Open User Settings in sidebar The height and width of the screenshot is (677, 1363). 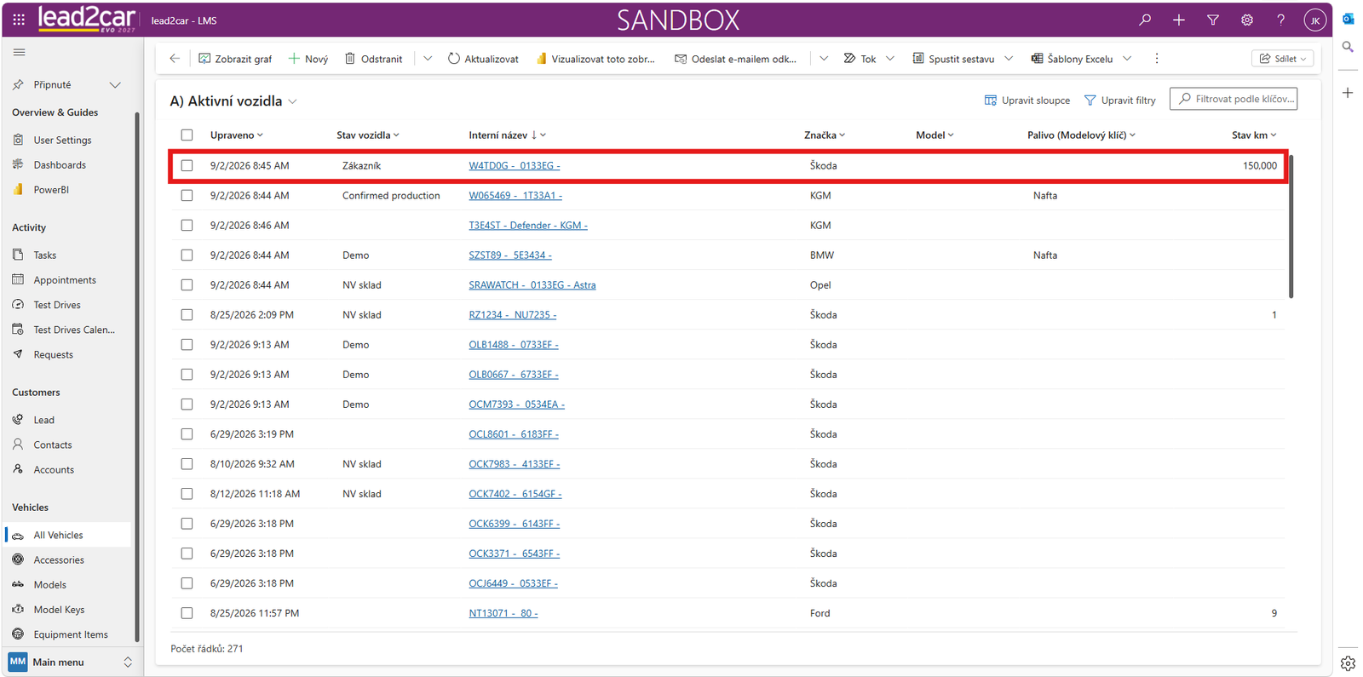[62, 140]
